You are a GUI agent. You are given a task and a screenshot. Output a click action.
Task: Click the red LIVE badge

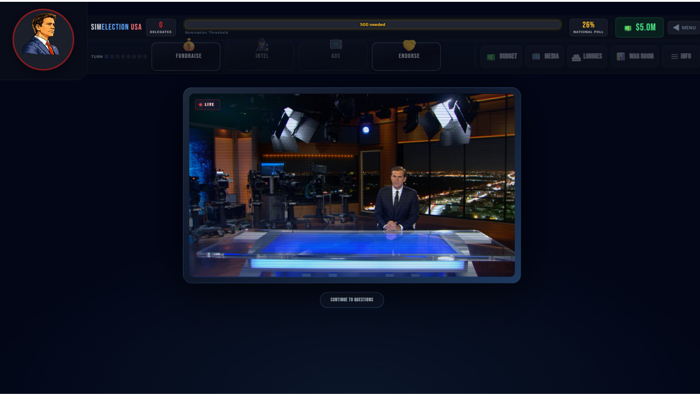pyautogui.click(x=207, y=105)
